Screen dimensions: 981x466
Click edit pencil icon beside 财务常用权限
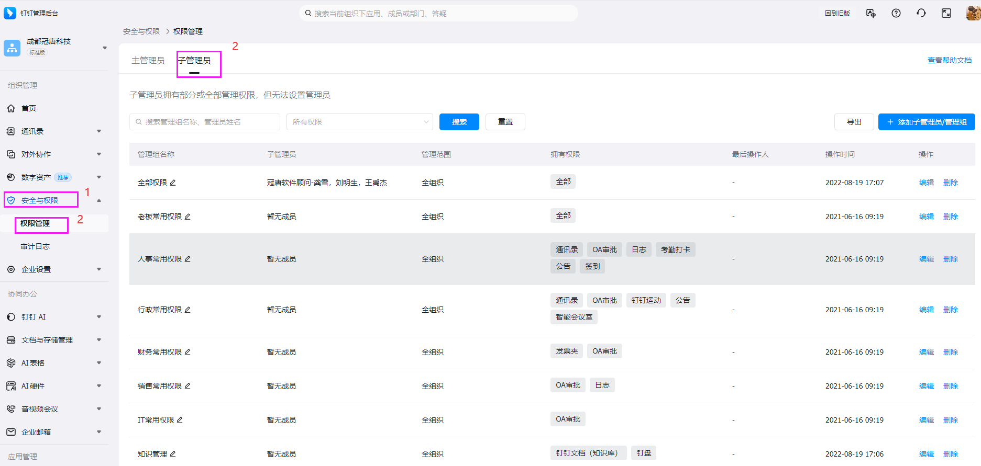[x=188, y=352]
